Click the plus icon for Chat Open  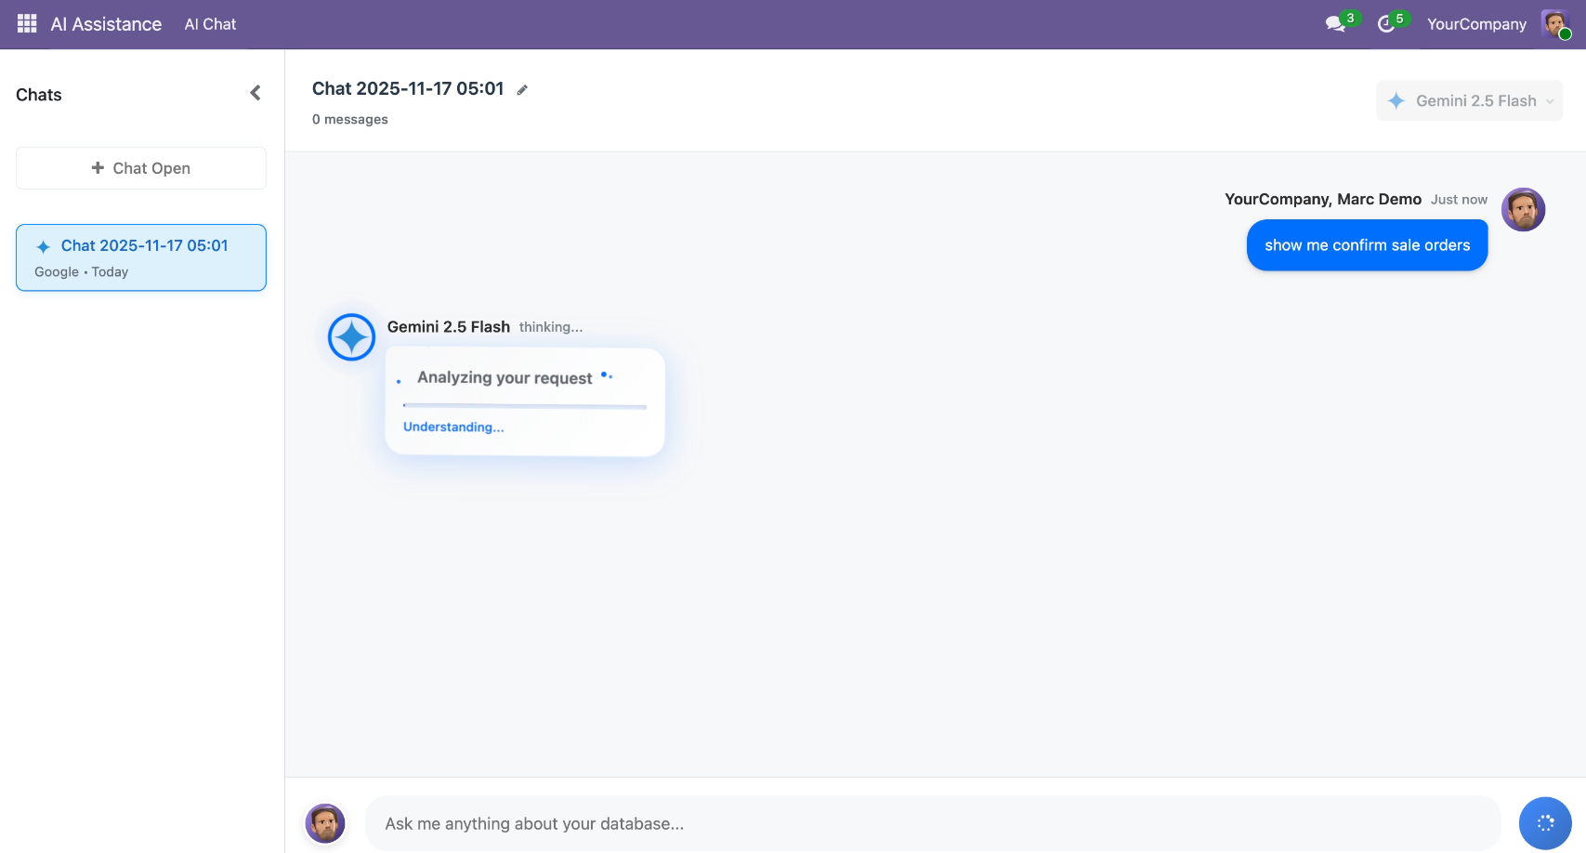pos(98,168)
